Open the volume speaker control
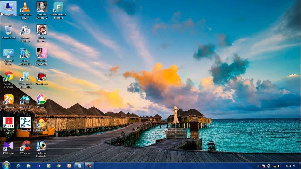 pos(280,166)
